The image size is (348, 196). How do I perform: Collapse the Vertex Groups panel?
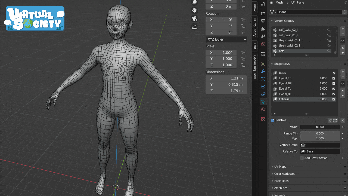point(284,21)
